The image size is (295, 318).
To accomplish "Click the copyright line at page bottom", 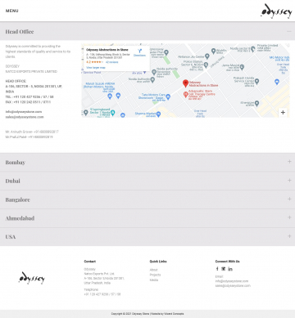I will click(147, 314).
